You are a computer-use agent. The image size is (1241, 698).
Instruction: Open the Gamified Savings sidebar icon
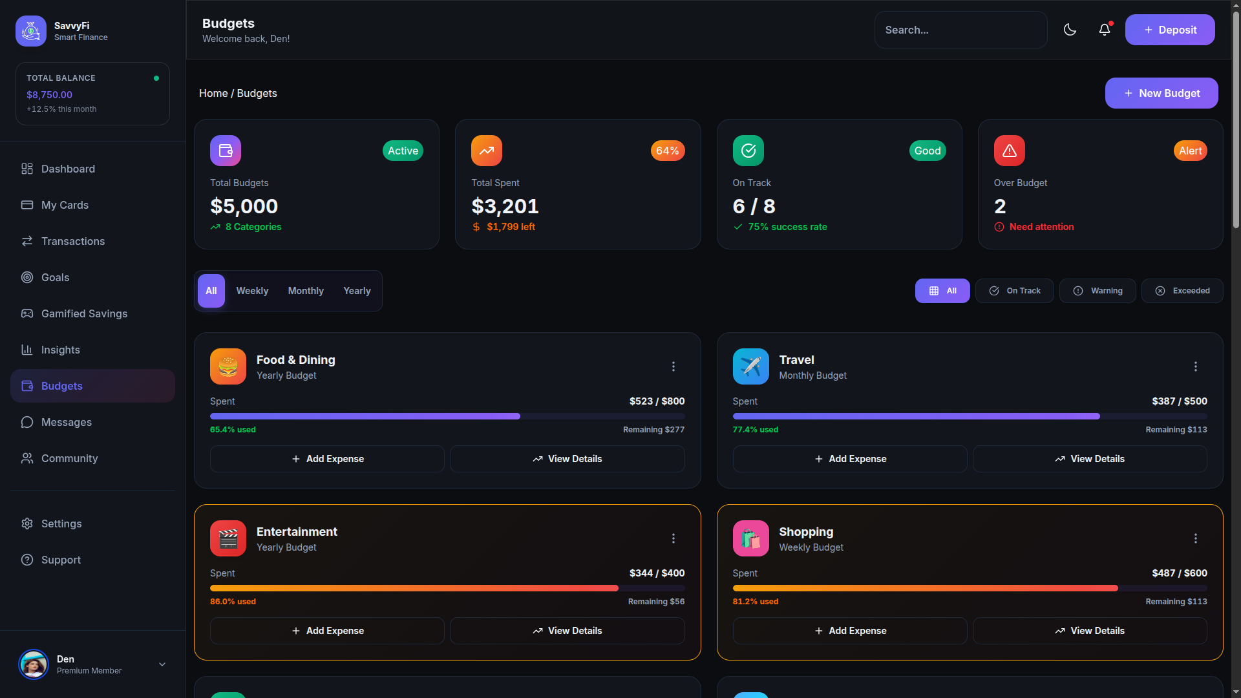click(27, 313)
